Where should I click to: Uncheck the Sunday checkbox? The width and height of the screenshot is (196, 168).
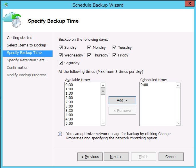(x=61, y=48)
